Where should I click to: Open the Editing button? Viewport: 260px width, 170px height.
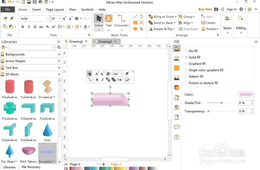[x=241, y=24]
